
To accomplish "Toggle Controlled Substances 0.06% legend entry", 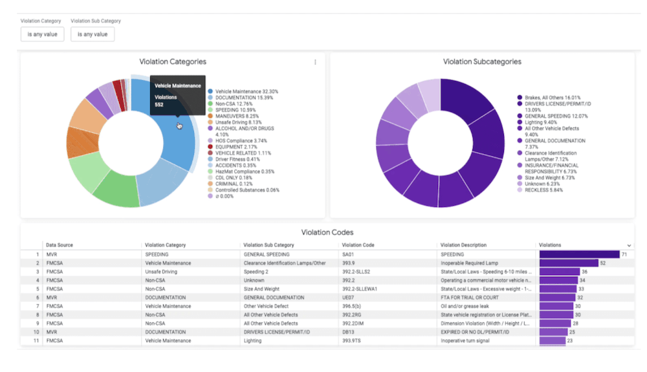I will pos(244,190).
